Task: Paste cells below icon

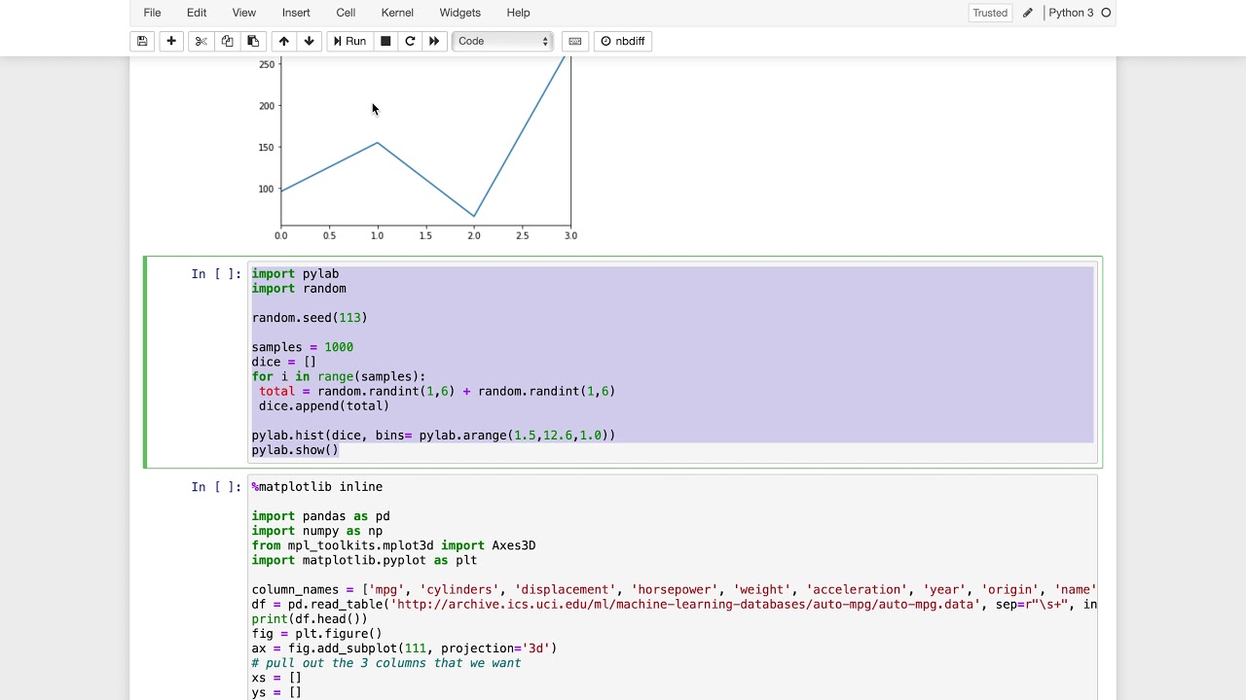Action: pos(253,41)
